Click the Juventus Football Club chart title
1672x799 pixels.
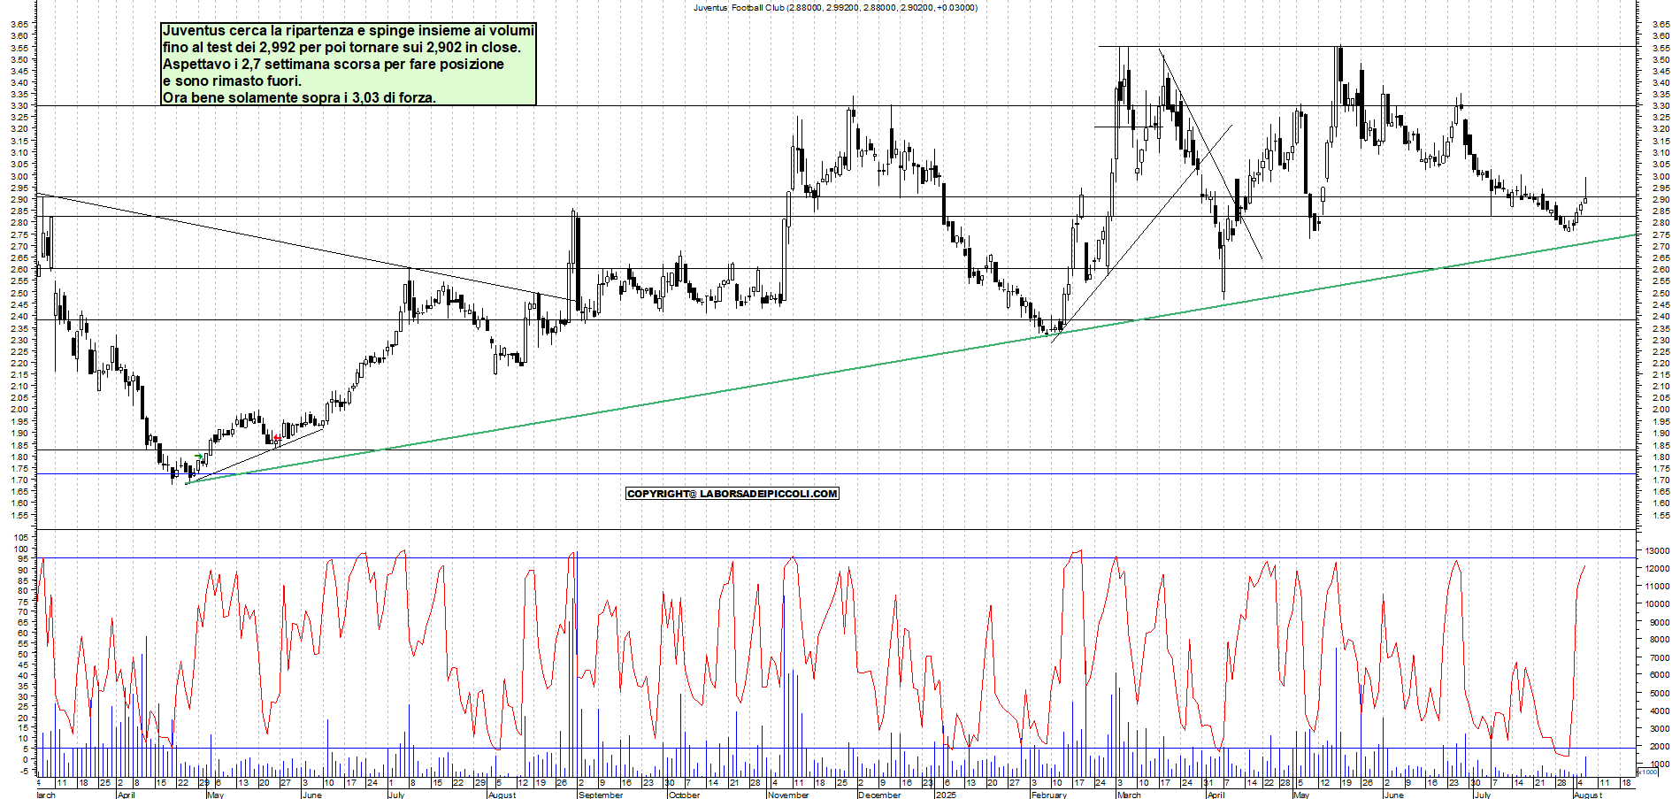(x=835, y=7)
